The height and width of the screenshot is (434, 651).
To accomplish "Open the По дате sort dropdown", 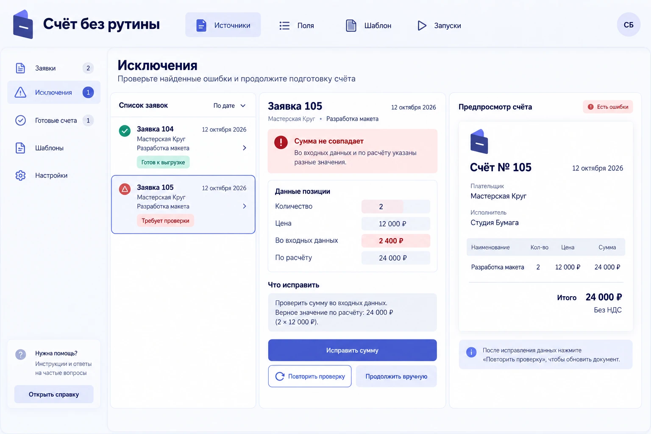I will click(x=230, y=106).
